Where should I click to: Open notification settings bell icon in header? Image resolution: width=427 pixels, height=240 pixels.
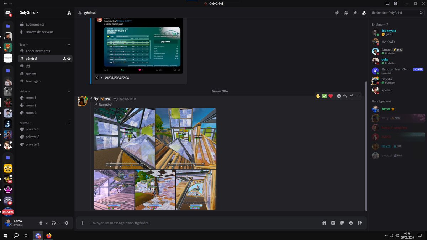pyautogui.click(x=346, y=13)
